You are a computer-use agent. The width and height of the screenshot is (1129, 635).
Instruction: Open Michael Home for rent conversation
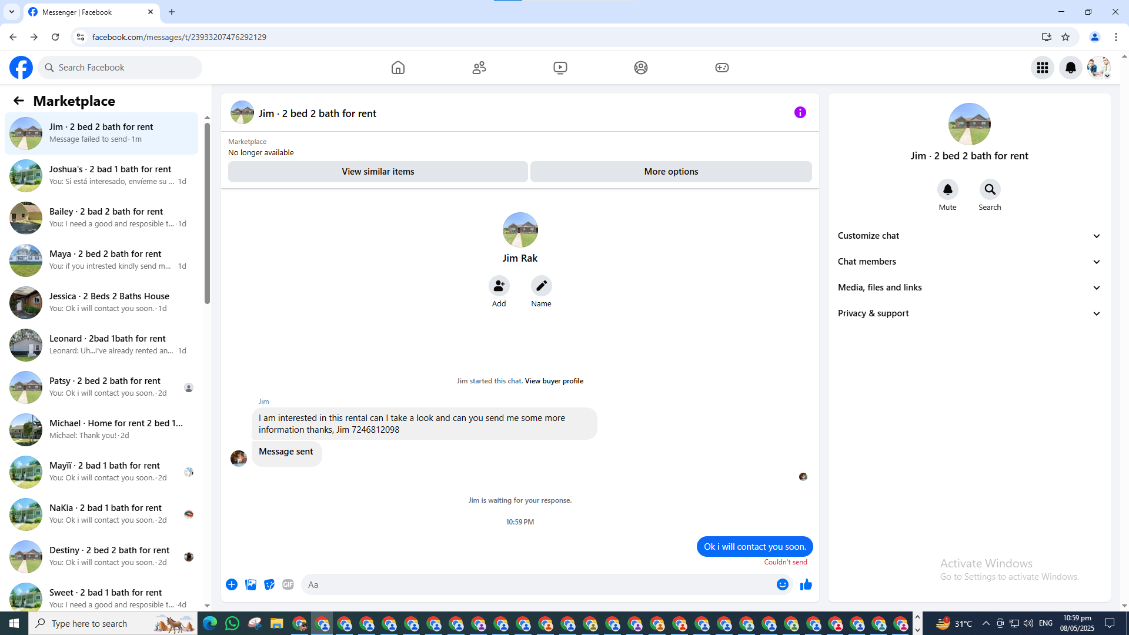pos(101,430)
